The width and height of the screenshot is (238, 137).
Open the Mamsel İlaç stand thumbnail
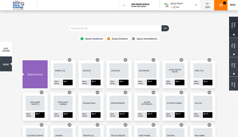tap(63, 71)
